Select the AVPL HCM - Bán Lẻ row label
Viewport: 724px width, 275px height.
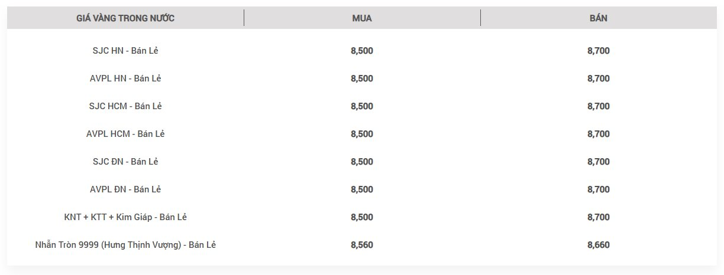(125, 134)
